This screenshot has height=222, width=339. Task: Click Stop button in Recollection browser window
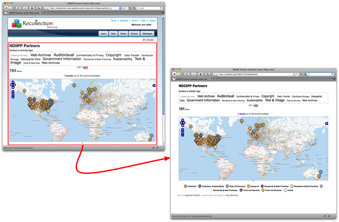pyautogui.click(x=25, y=8)
